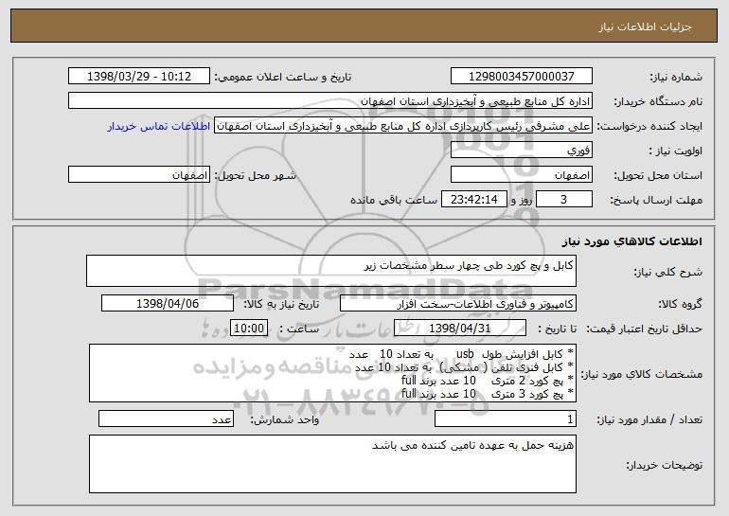Click the label نام دستگاه خریدار
Image resolution: width=729 pixels, height=516 pixels.
(x=658, y=102)
